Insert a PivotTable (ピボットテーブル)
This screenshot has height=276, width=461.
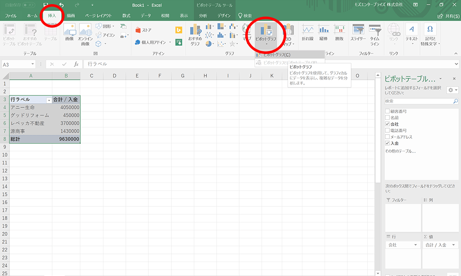9,35
